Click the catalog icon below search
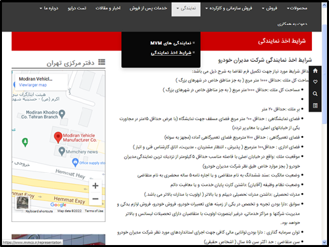The height and width of the screenshot is (247, 329). [x=315, y=106]
